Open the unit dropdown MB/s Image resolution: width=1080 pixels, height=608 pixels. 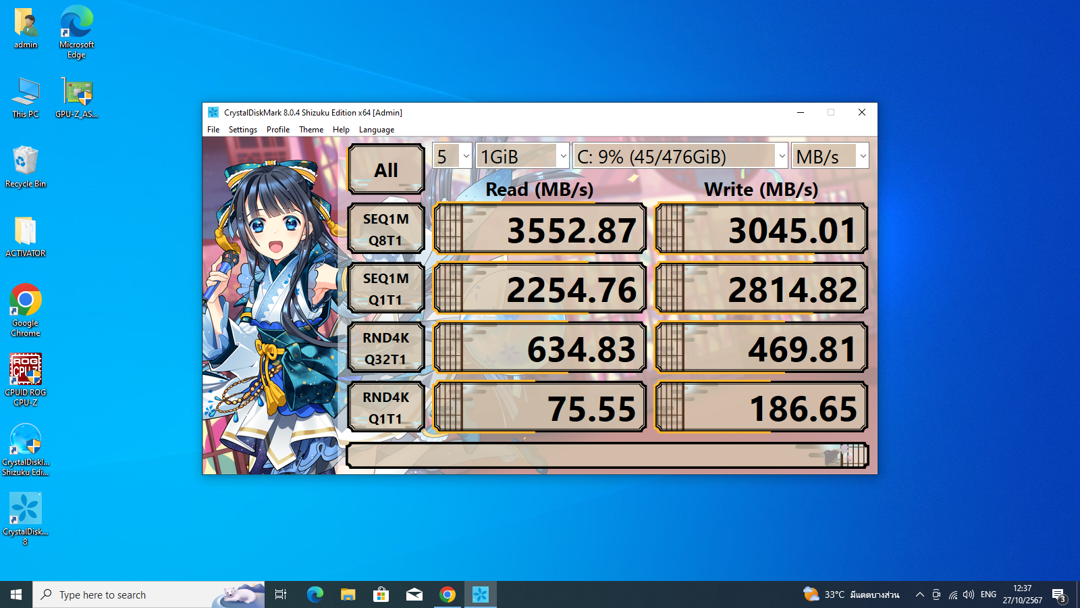tap(830, 156)
